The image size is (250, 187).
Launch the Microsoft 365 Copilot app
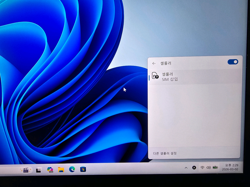(50, 170)
